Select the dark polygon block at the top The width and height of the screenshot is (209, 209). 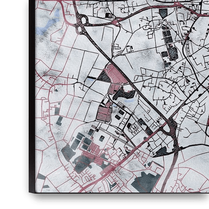click(163, 13)
